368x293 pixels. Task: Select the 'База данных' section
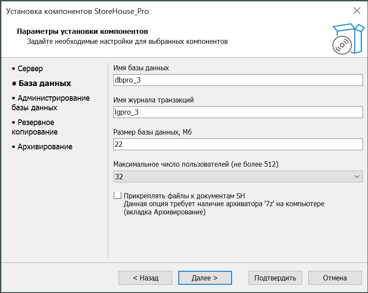point(44,83)
